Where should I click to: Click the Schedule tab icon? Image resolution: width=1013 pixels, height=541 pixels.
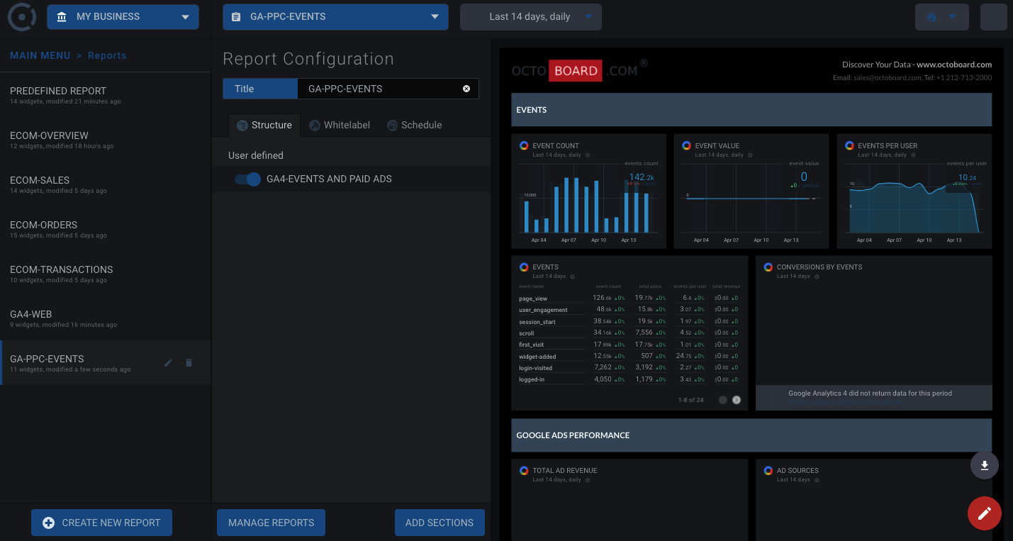pos(392,126)
